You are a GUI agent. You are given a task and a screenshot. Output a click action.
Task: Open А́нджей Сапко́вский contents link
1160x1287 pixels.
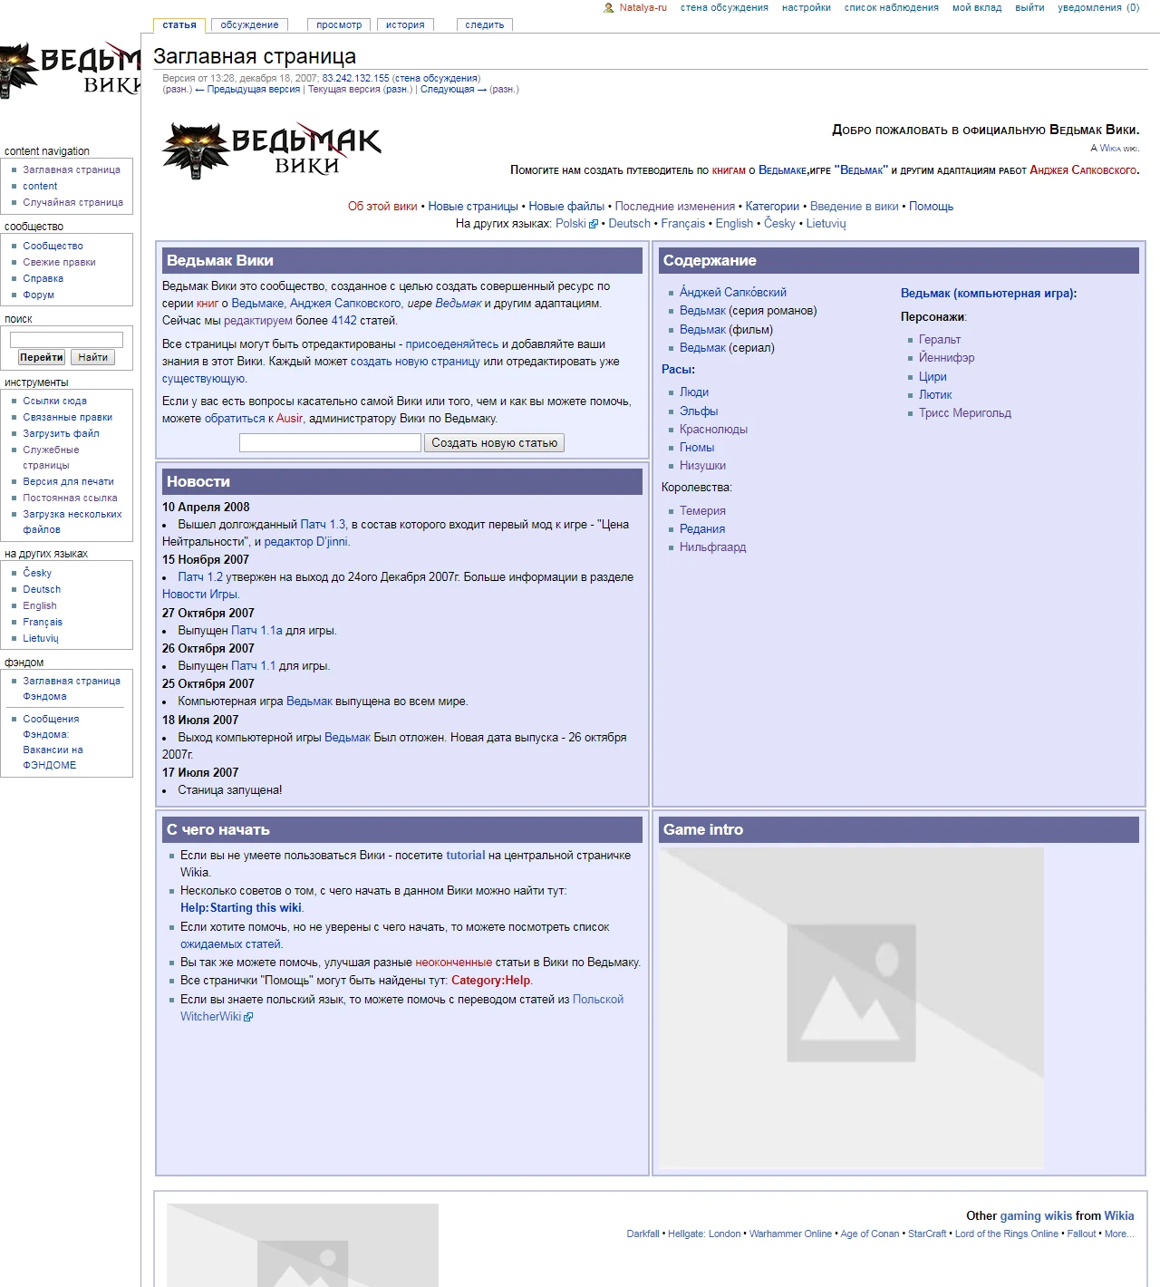pyautogui.click(x=733, y=293)
